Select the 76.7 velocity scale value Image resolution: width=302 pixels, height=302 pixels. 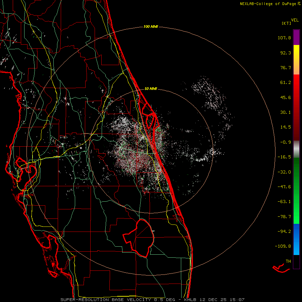point(286,67)
